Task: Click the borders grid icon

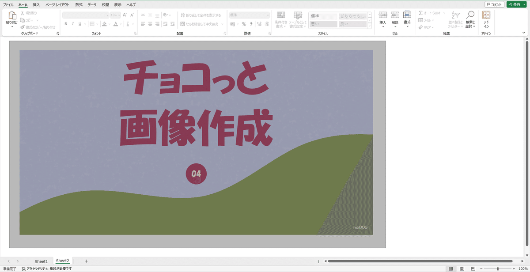Action: [91, 24]
